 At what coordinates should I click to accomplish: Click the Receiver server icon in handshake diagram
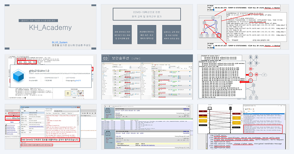[x=230, y=109]
